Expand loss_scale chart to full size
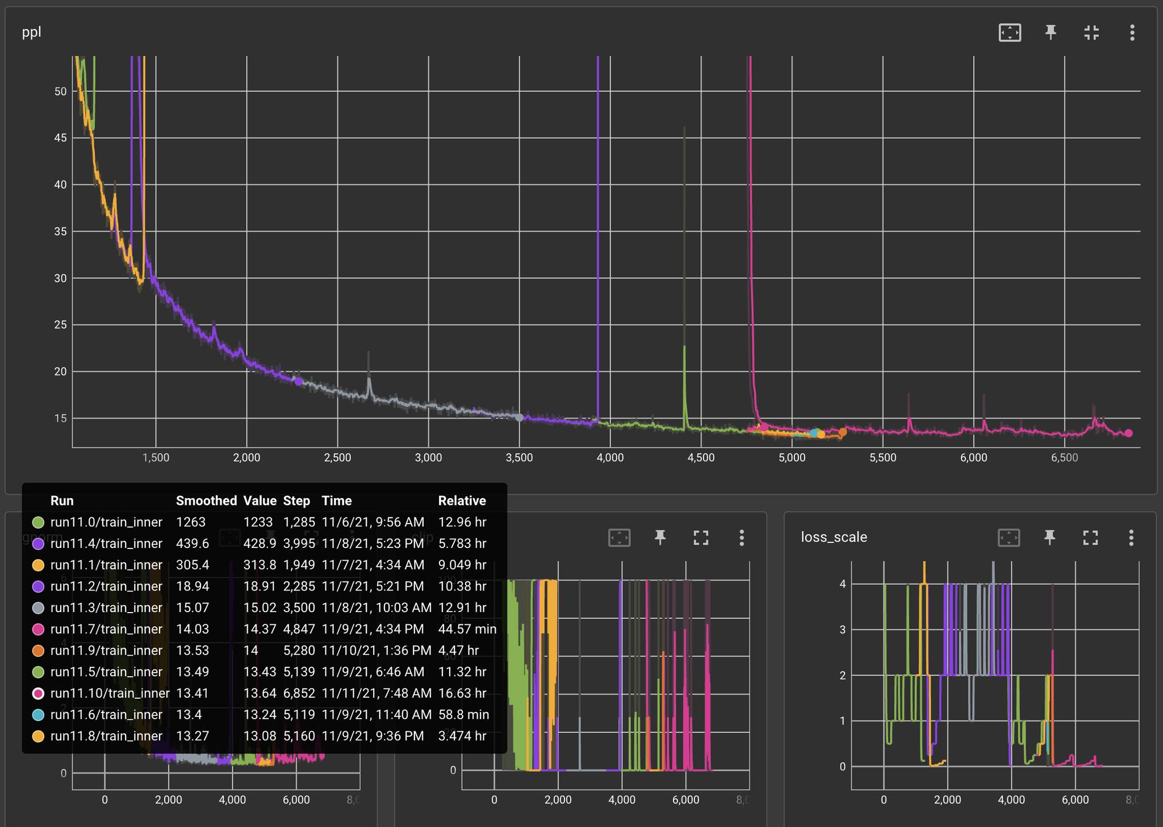 1090,537
